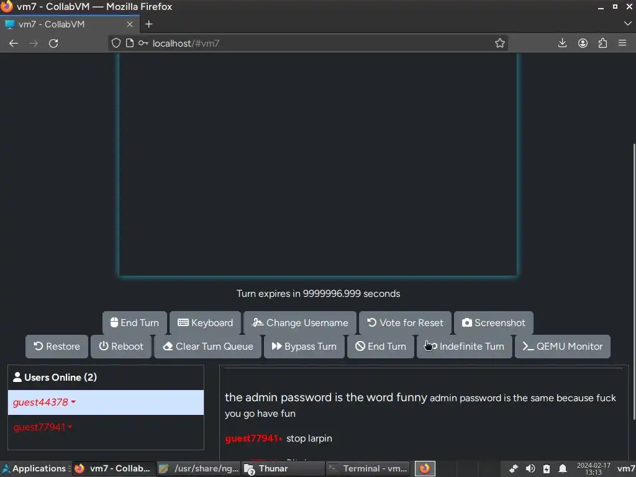Open the notifications bell tray icon
The image size is (636, 477).
click(563, 468)
